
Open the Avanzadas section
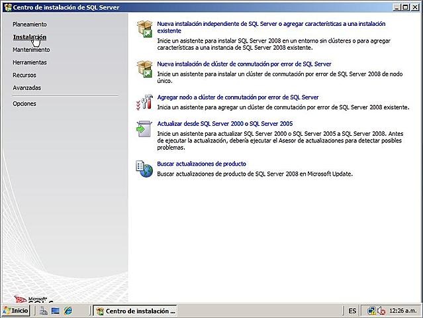[x=26, y=87]
